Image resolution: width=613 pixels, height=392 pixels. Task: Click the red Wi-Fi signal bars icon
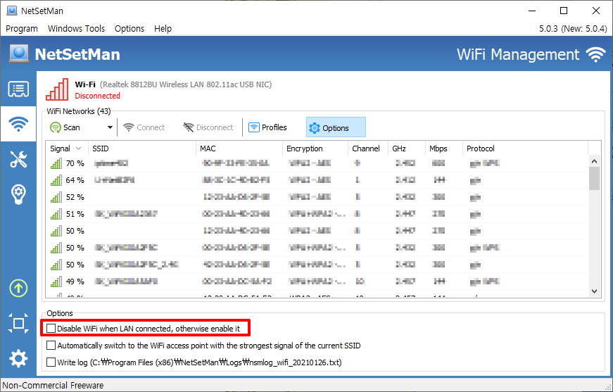coord(57,89)
